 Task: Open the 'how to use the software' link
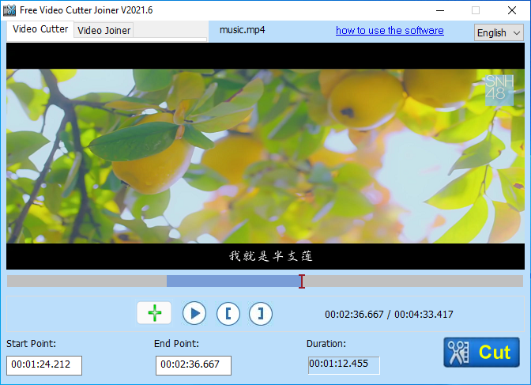tap(390, 31)
